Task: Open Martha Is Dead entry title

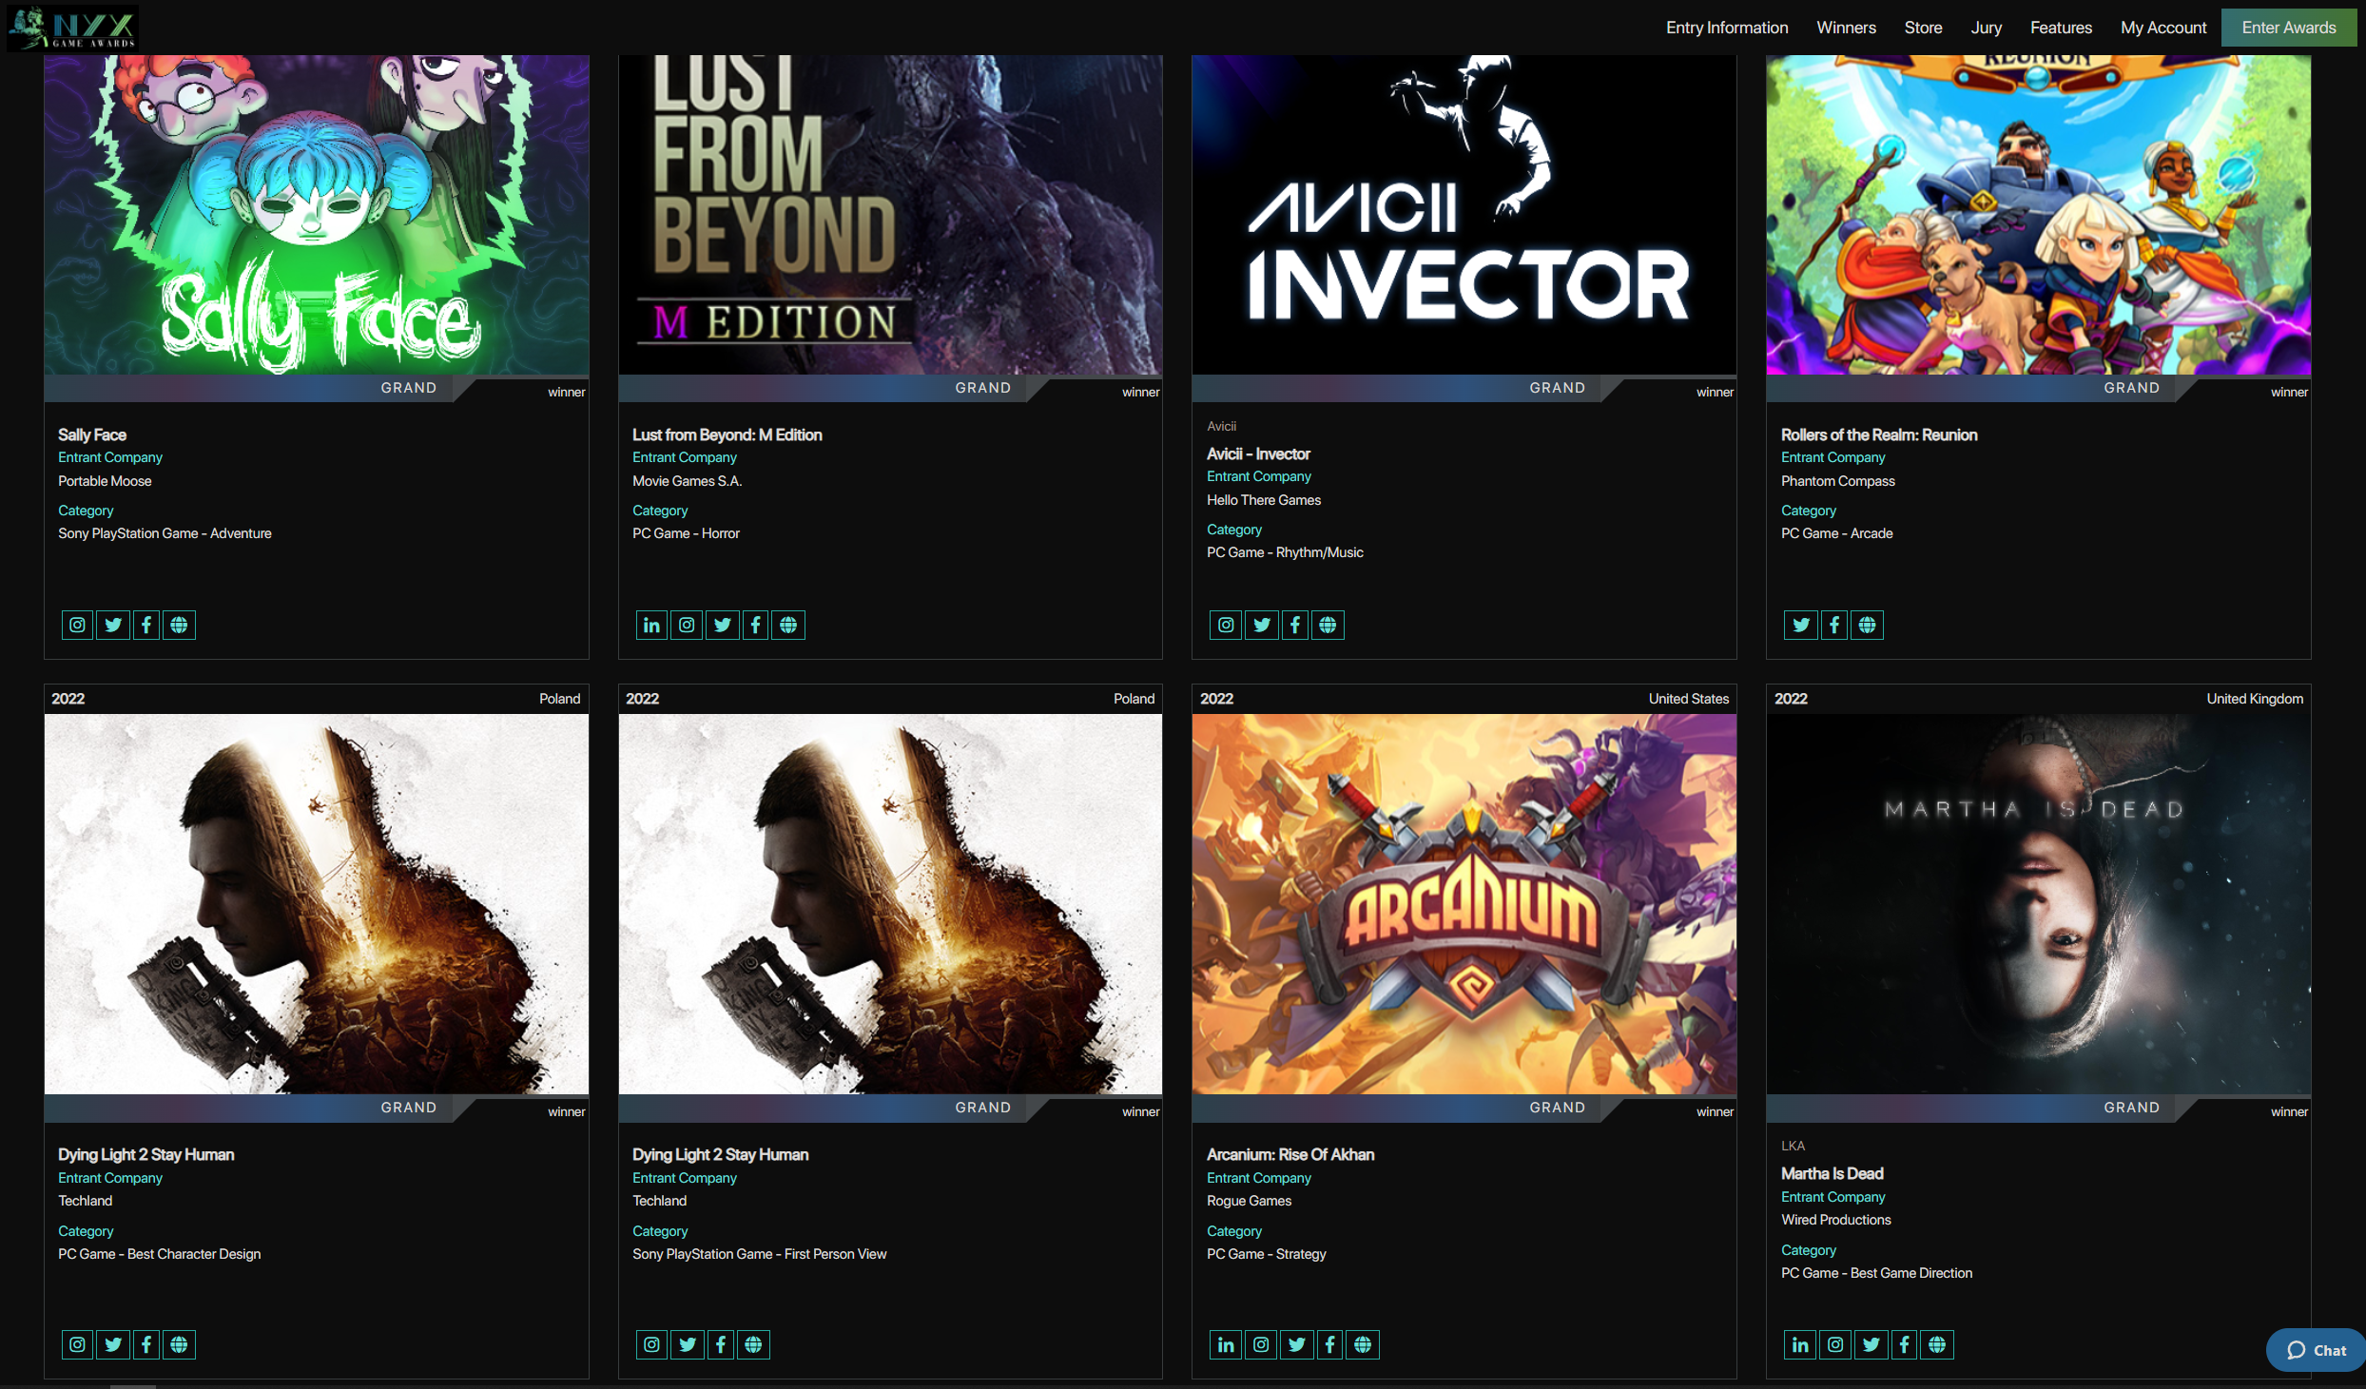Action: [1832, 1173]
